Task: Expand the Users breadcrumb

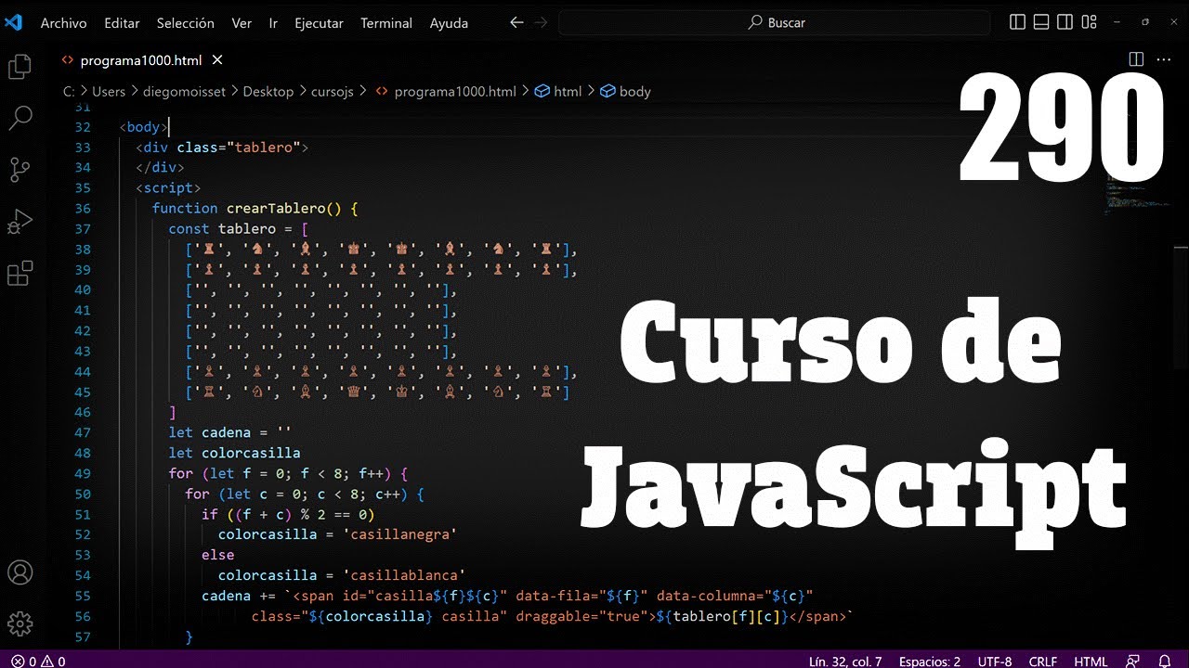Action: (109, 91)
